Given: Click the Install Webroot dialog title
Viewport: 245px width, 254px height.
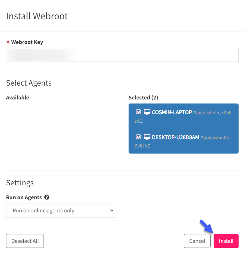Looking at the screenshot, I should coord(37,16).
